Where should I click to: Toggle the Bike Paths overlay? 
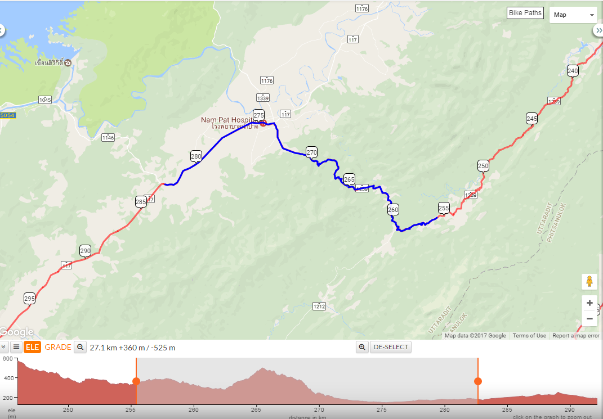pyautogui.click(x=525, y=13)
